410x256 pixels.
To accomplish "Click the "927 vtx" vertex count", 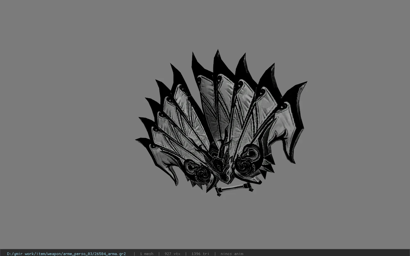I will tap(172, 254).
